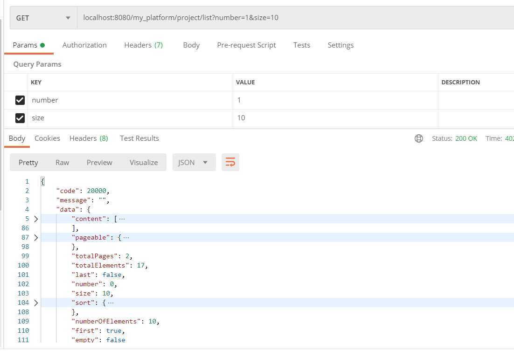Click the "code": 20000 line
Image resolution: width=514 pixels, height=351 pixels.
click(x=83, y=191)
